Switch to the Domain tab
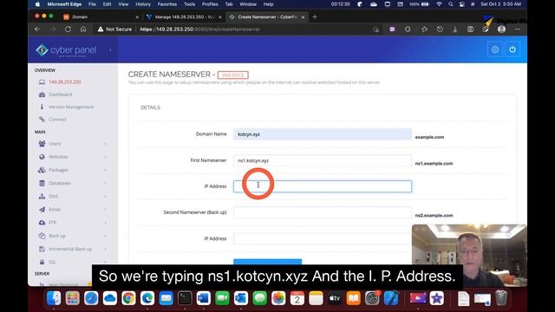The width and height of the screenshot is (555, 312). [x=101, y=17]
